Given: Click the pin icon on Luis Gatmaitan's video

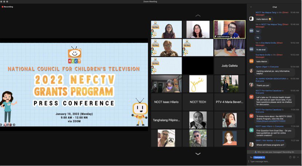Looking at the screenshot, I should pos(216,36).
